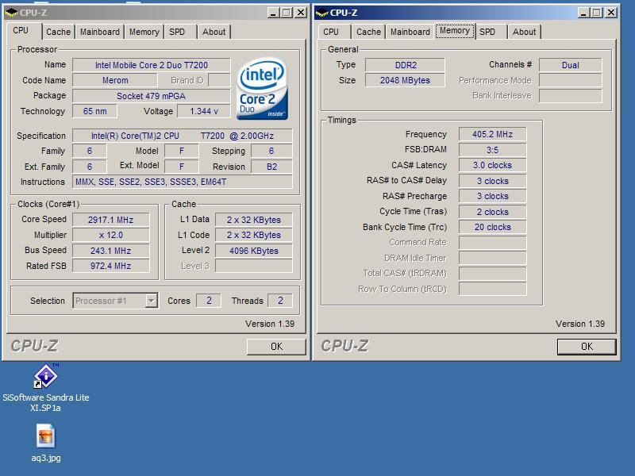Click the RAS# Precharge value '3 clocks'
The image size is (635, 476).
tap(492, 196)
